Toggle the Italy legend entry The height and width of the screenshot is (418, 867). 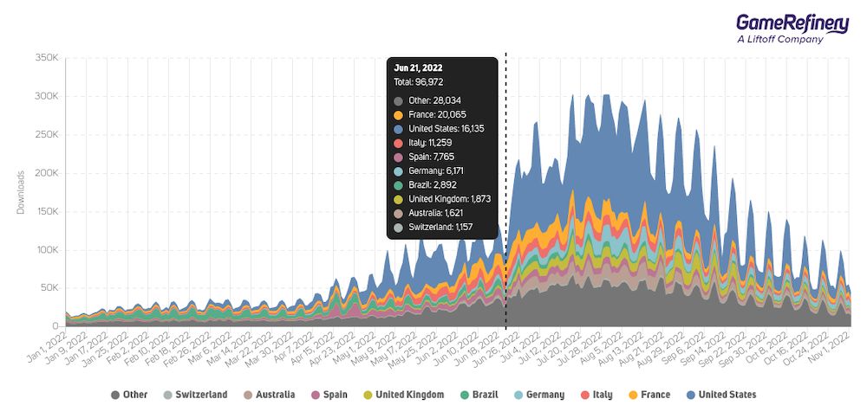tap(596, 395)
